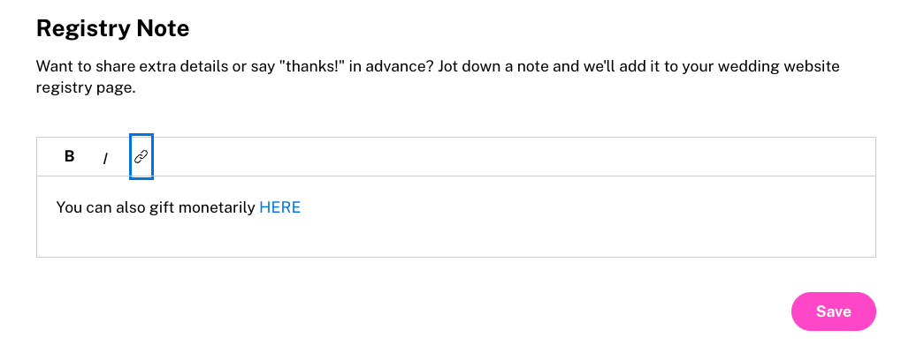Click the empty toolbar area right of link icon
Image resolution: width=924 pixels, height=360 pixels.
pos(513,156)
